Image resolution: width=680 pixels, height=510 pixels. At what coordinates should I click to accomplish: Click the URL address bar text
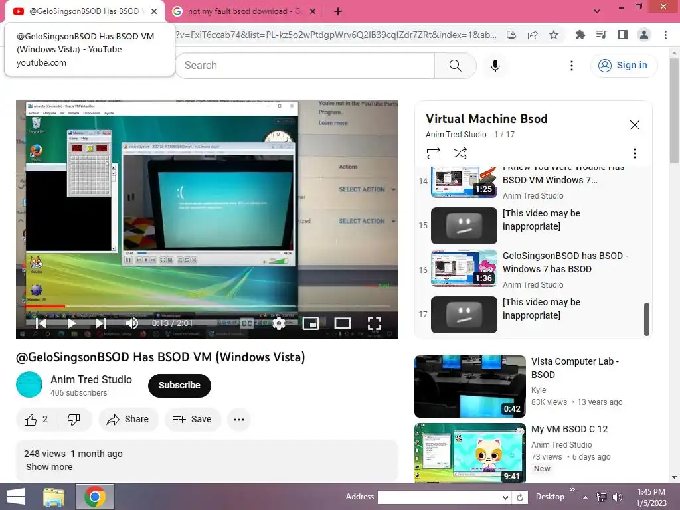click(337, 35)
